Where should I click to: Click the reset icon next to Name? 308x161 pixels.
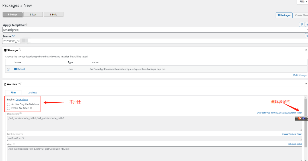point(14,36)
